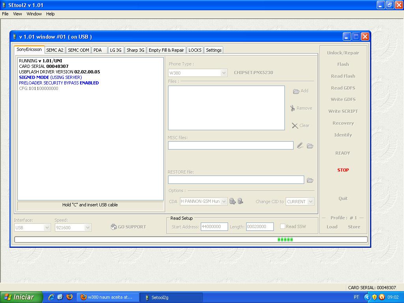This screenshot has width=404, height=303.
Task: Toggle the Read SSW checkbox
Action: click(x=282, y=226)
